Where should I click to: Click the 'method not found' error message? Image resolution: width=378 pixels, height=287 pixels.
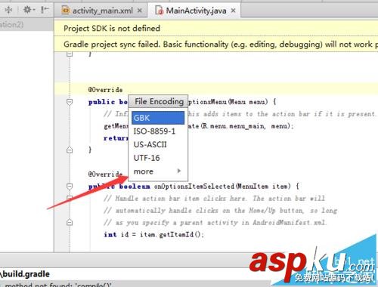58,285
